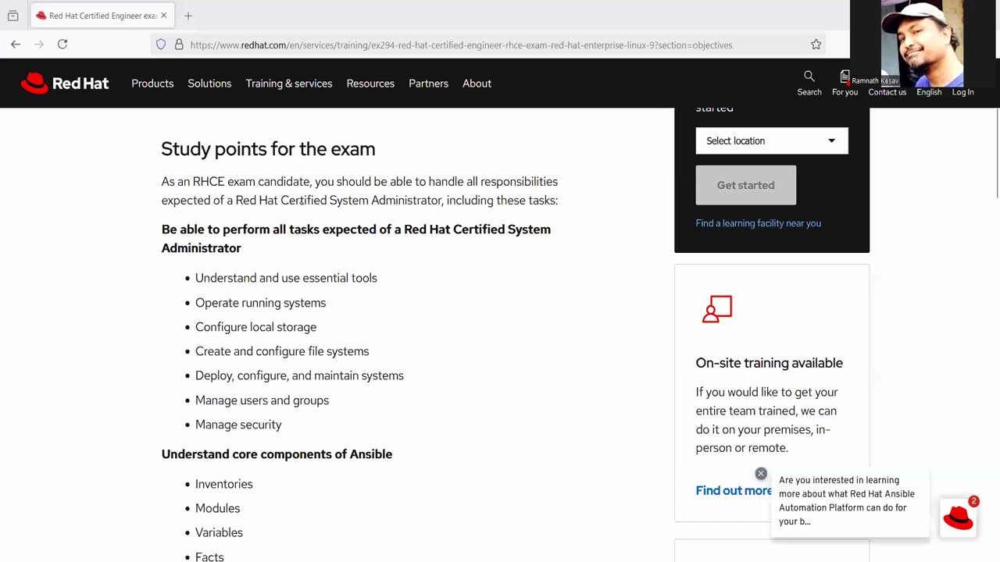Expand the Select location dropdown
This screenshot has height=562, width=1000.
772,140
